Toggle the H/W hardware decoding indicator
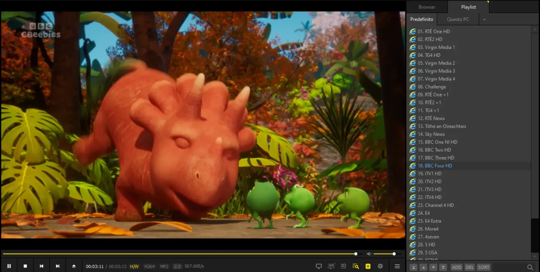 134,267
